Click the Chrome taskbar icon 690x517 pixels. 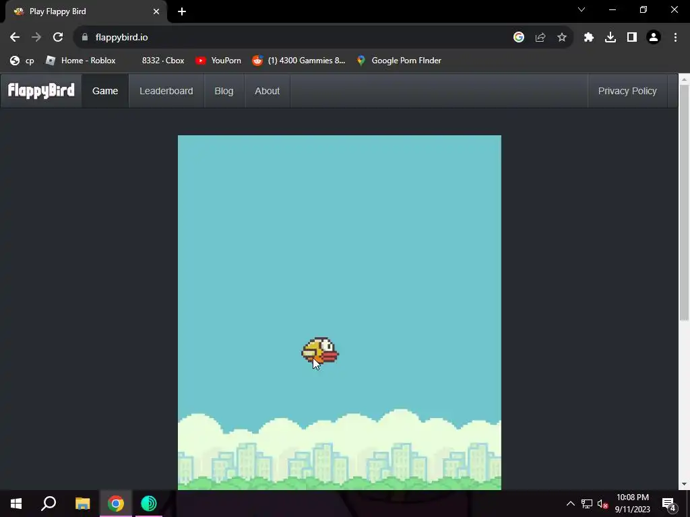point(116,504)
